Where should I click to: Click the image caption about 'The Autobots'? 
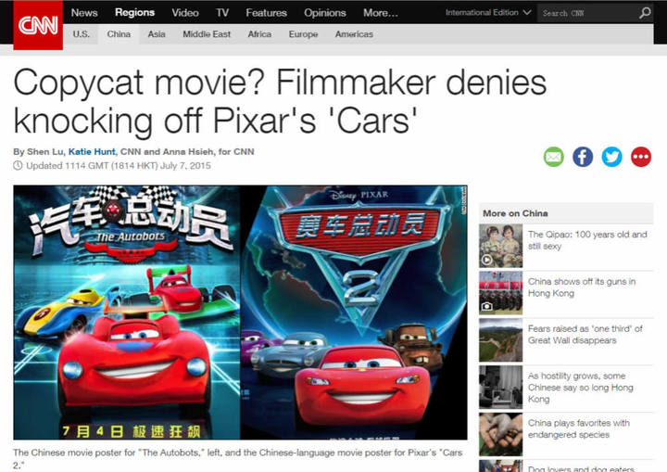(x=238, y=459)
